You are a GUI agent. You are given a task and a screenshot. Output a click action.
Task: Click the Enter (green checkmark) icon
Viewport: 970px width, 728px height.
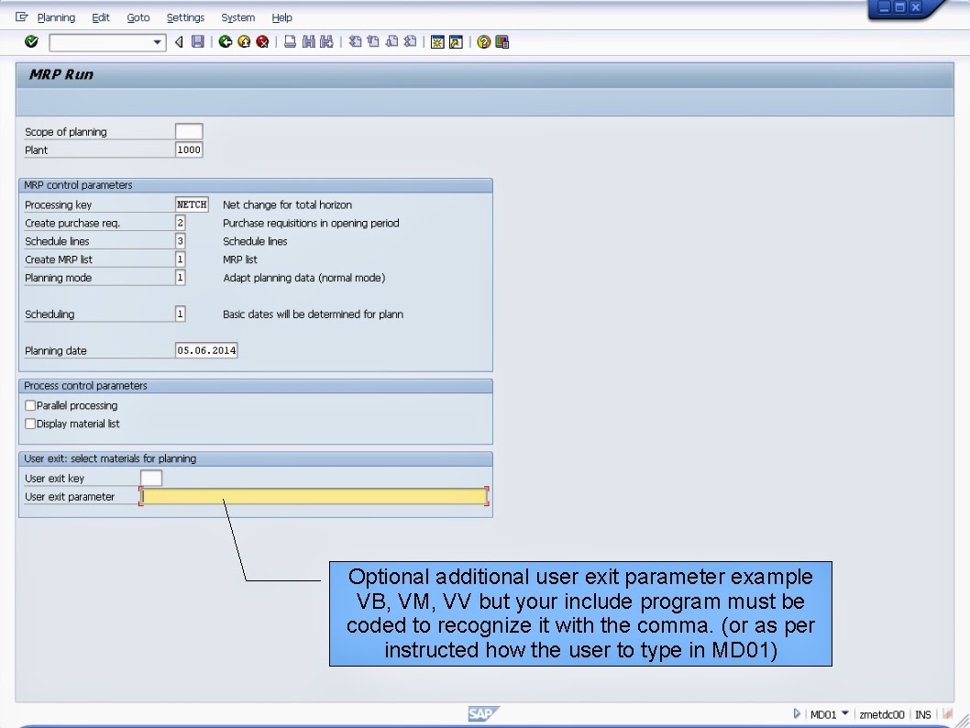click(30, 41)
